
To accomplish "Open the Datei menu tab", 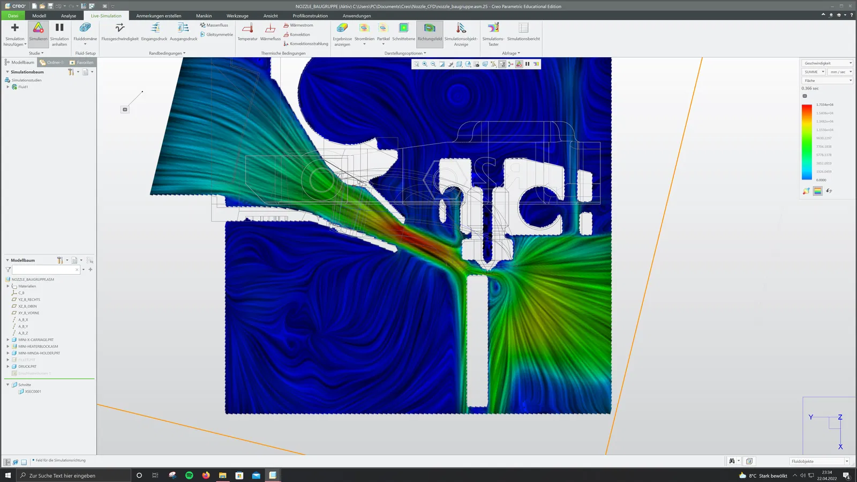I will point(13,16).
